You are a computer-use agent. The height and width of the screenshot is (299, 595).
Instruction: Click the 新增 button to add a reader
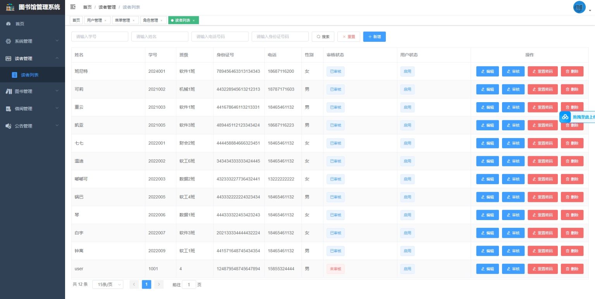pyautogui.click(x=374, y=37)
